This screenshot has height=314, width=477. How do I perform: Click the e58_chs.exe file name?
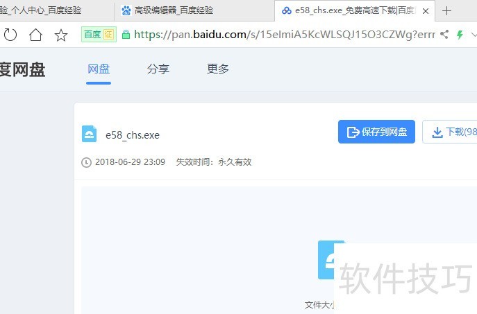133,135
